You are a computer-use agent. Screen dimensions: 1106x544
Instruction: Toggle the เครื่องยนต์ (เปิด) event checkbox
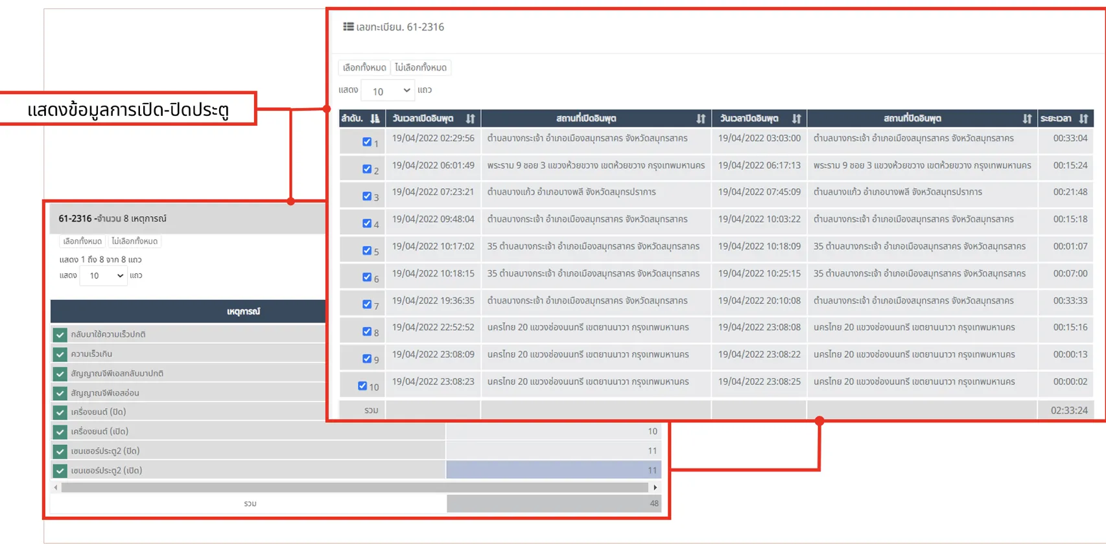click(x=60, y=432)
